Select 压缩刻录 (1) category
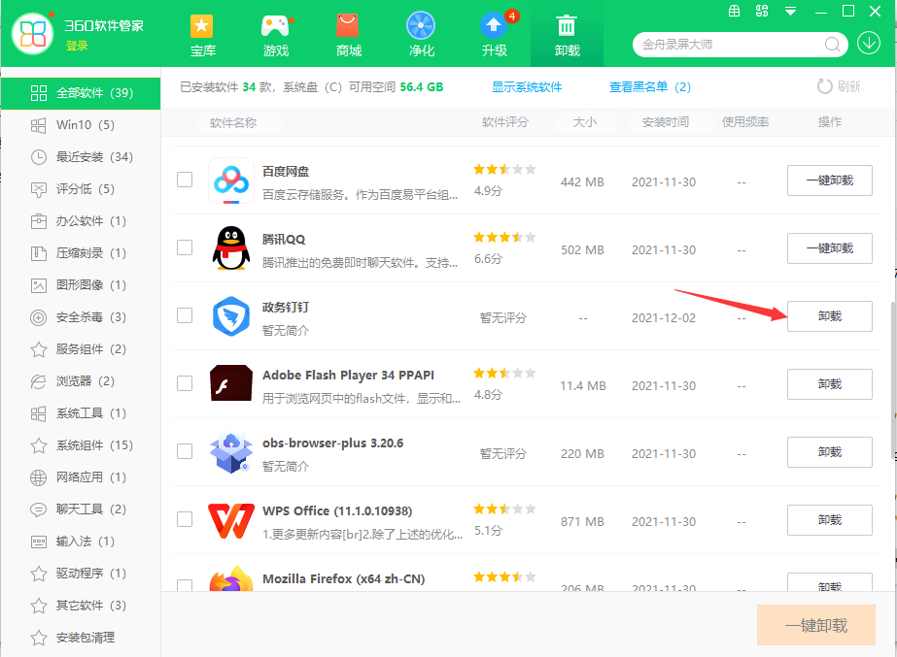This screenshot has height=657, width=897. 81,253
